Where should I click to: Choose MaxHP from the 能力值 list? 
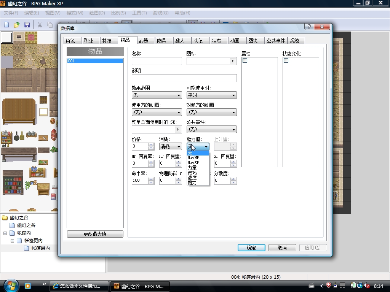point(198,158)
